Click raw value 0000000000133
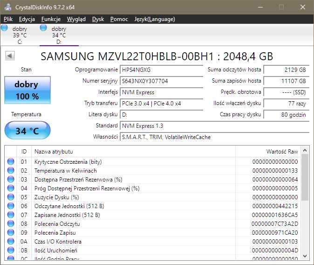Screen dimensions: 314x265 click(x=275, y=171)
